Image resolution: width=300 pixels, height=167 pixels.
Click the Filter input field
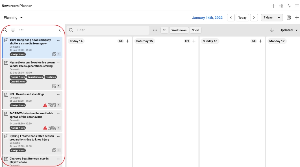click(112, 30)
